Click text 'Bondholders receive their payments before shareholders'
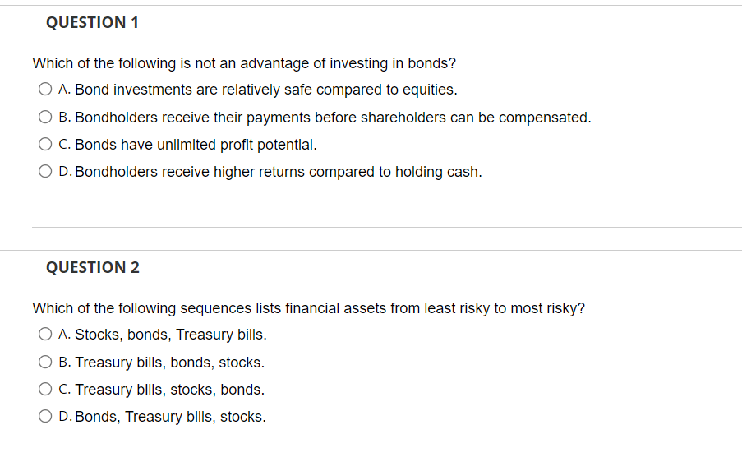The height and width of the screenshot is (462, 742). 333,118
